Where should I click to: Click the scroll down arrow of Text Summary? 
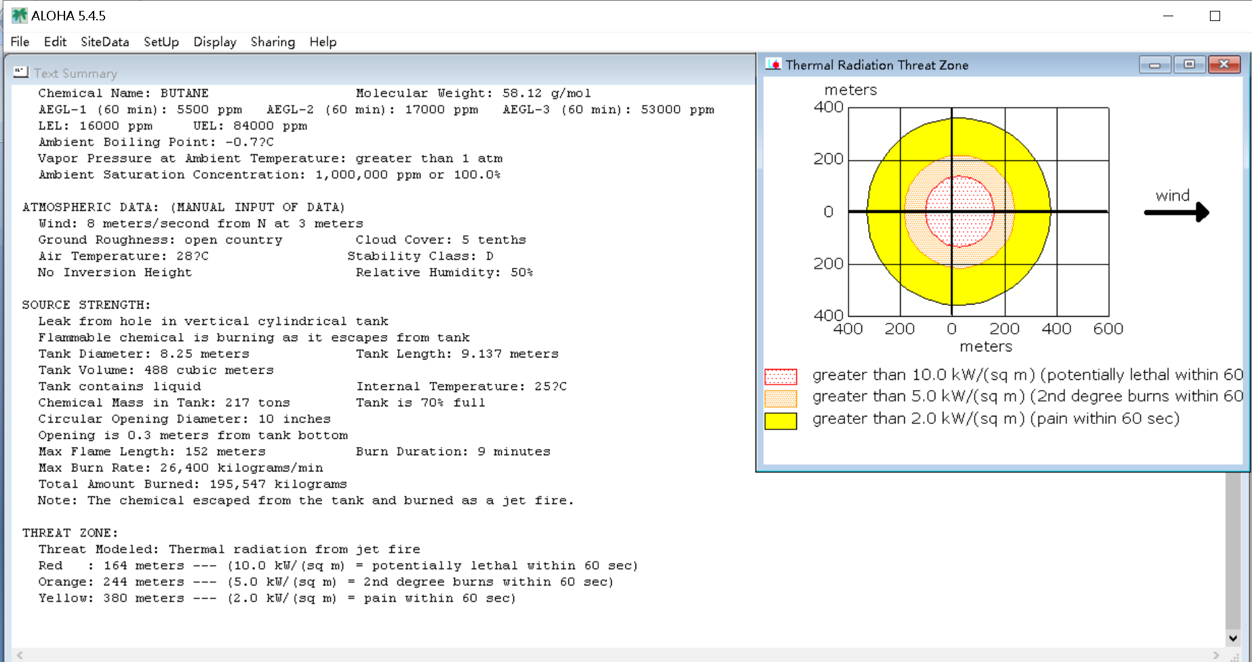pos(1233,638)
